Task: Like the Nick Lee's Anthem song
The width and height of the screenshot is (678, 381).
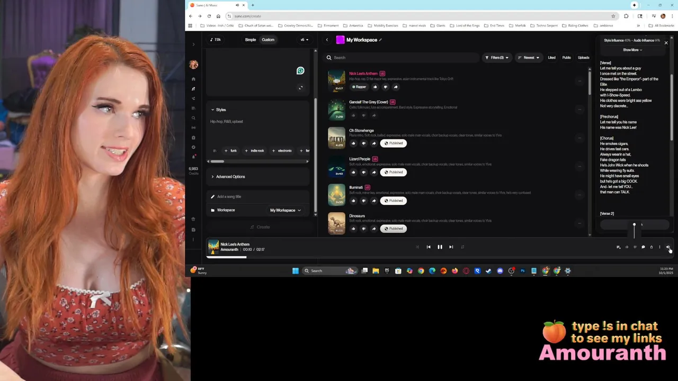Action: 376,87
